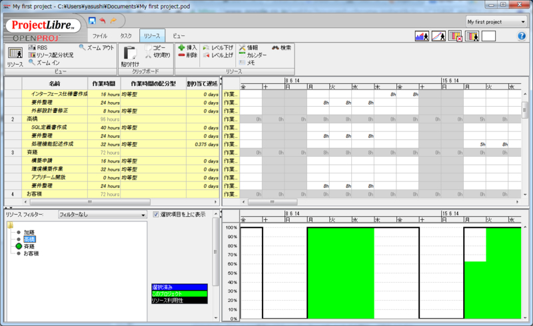Click the black リソース利用性 legend swatch

(x=179, y=301)
